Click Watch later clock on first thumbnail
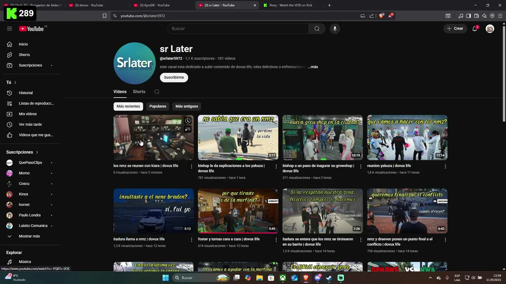 pos(188,121)
